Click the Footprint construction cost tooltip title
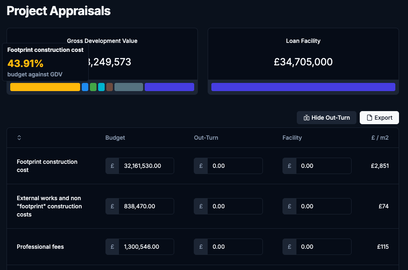The width and height of the screenshot is (408, 270). pos(45,50)
